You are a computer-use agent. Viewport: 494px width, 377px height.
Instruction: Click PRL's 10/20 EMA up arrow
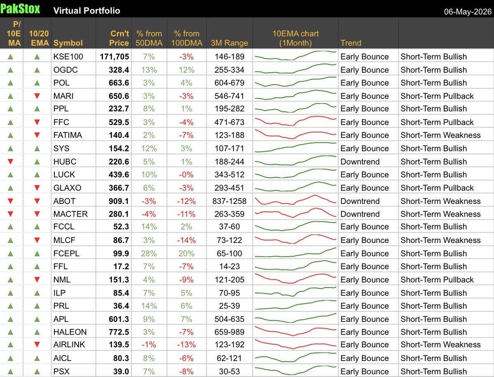pyautogui.click(x=37, y=306)
